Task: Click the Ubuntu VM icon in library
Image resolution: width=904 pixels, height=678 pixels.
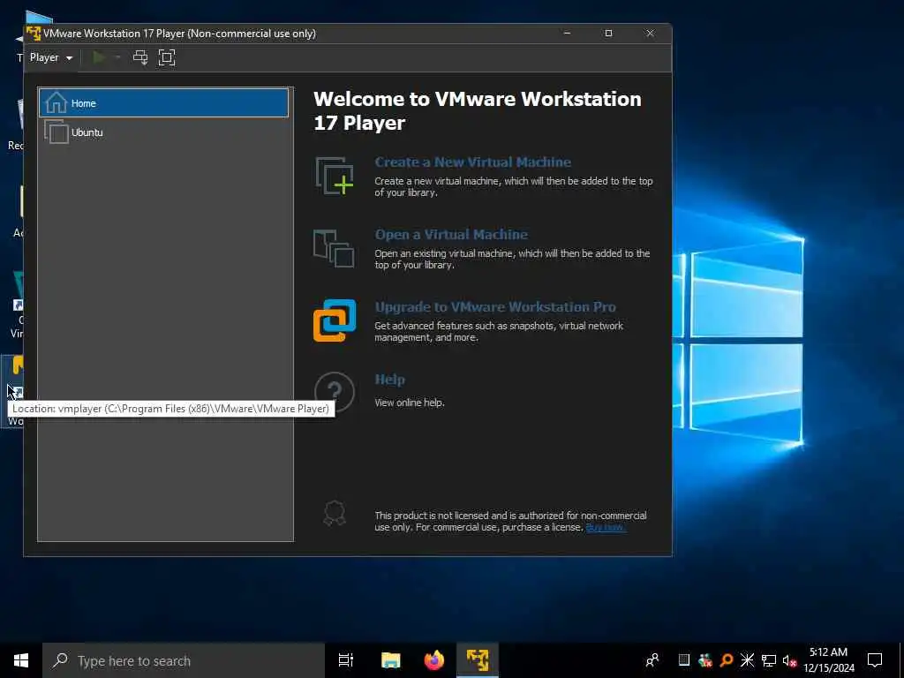Action: pos(56,132)
